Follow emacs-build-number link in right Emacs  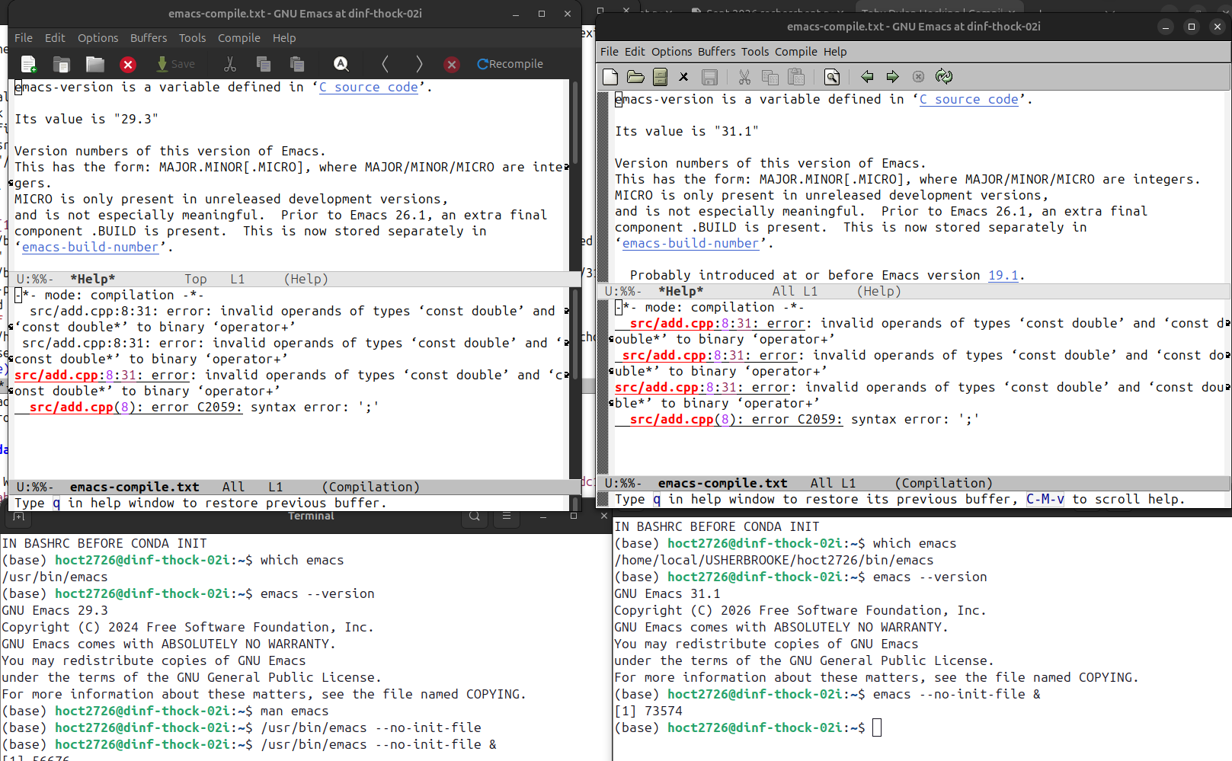click(x=691, y=244)
